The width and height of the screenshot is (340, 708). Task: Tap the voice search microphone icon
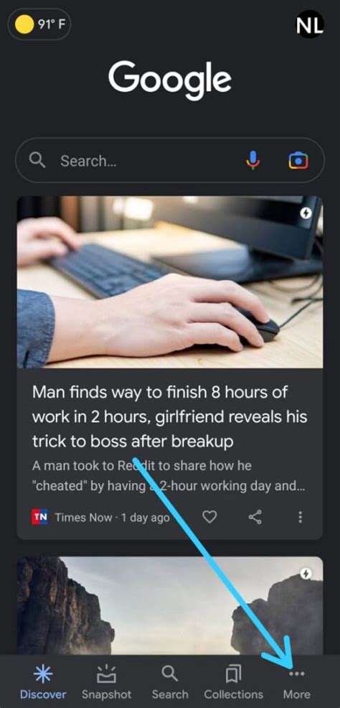(x=253, y=160)
